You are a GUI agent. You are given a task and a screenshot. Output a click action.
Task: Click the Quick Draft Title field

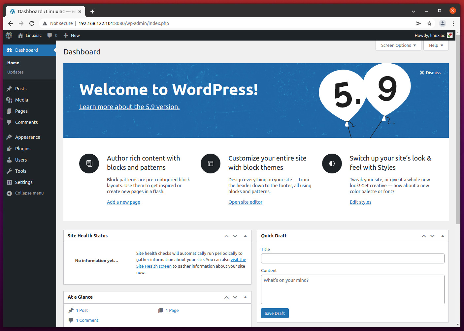click(353, 258)
